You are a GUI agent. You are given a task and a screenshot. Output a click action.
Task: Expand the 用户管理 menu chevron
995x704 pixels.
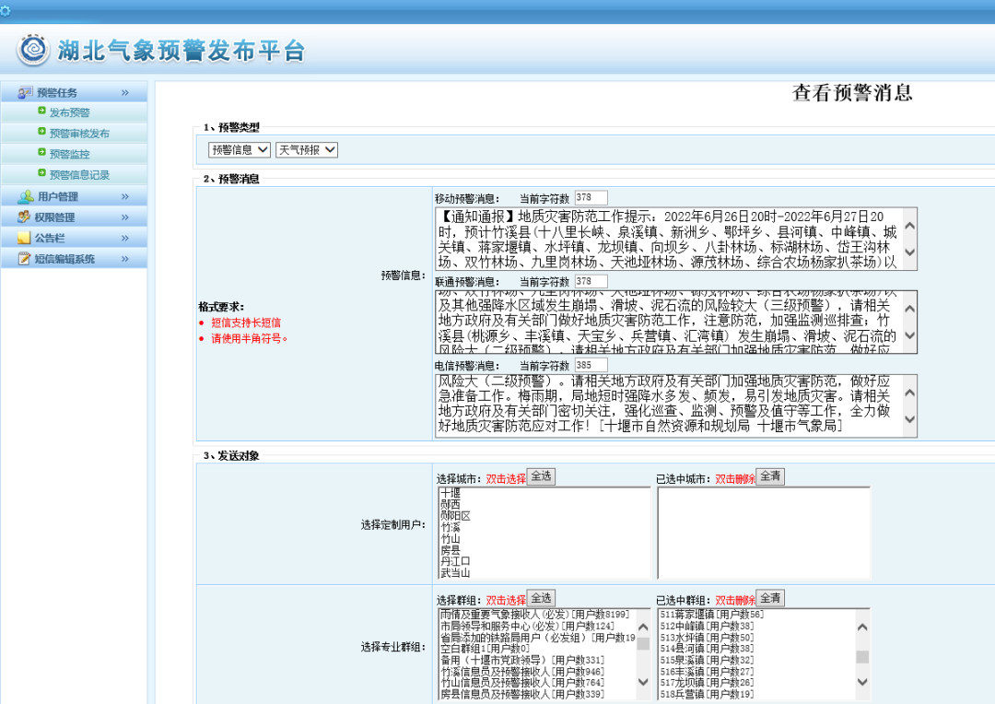[125, 196]
